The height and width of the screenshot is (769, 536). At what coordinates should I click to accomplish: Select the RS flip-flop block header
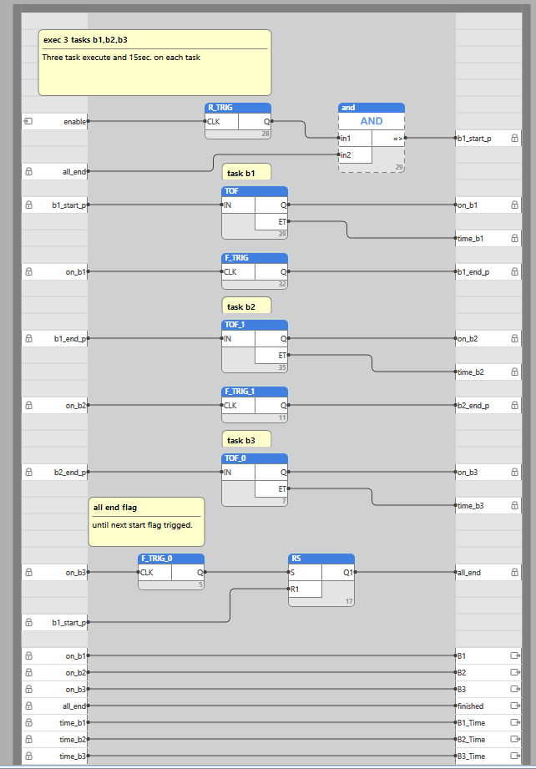coord(321,559)
